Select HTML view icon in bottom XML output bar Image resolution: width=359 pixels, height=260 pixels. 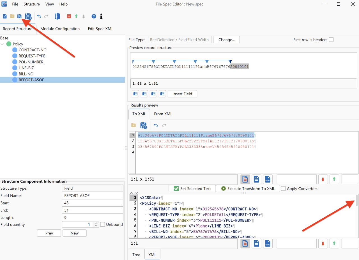click(268, 243)
